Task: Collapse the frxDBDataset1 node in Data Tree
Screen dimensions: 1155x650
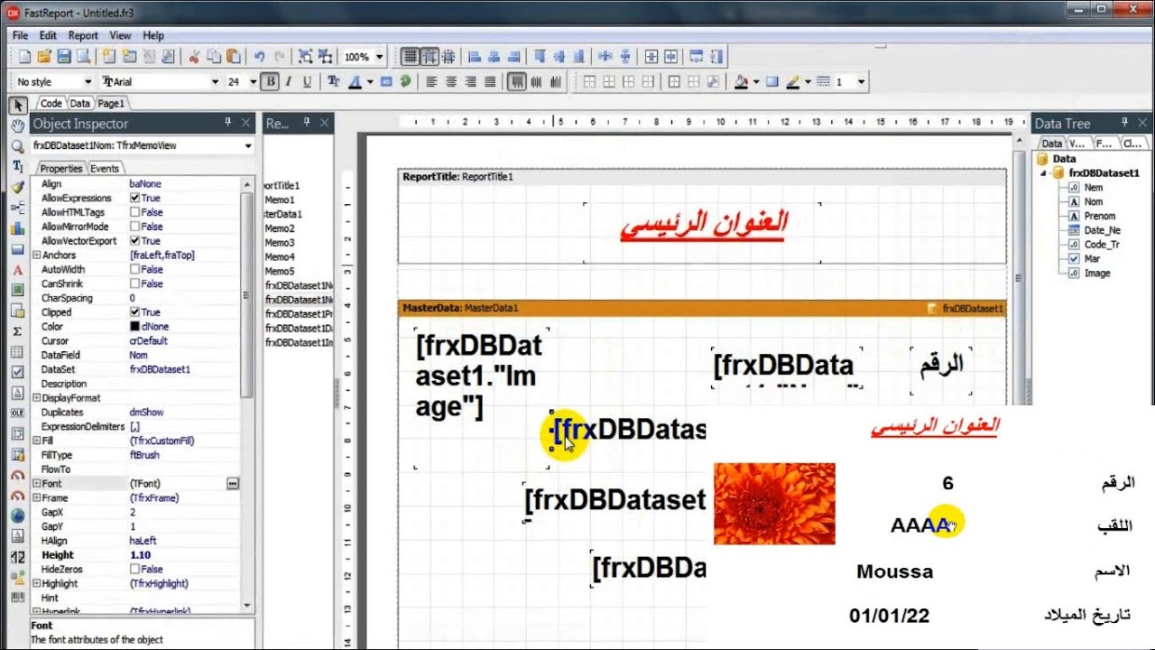Action: [x=1045, y=173]
